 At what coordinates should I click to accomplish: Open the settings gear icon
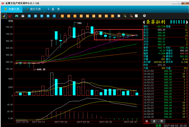[144, 16]
